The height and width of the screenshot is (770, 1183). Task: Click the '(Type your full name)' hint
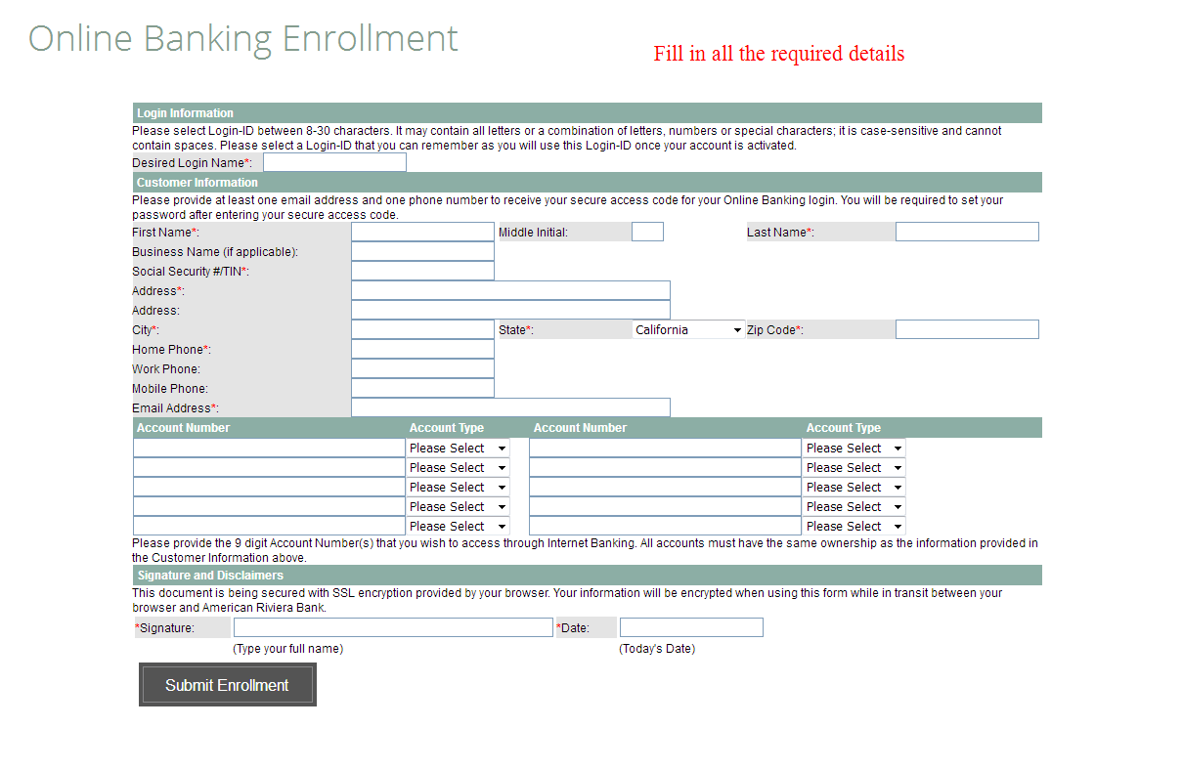tap(287, 649)
